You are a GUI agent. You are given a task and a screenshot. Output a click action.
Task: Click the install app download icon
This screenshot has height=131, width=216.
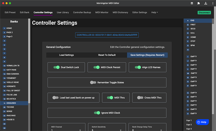pyautogui.click(x=205, y=3)
